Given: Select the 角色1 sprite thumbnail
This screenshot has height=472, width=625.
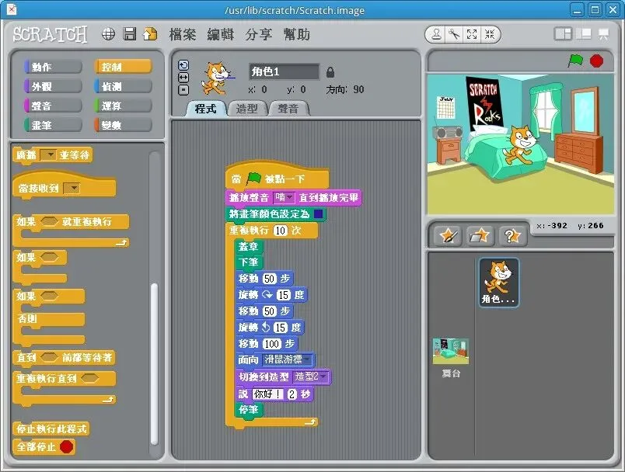Looking at the screenshot, I should pos(498,282).
